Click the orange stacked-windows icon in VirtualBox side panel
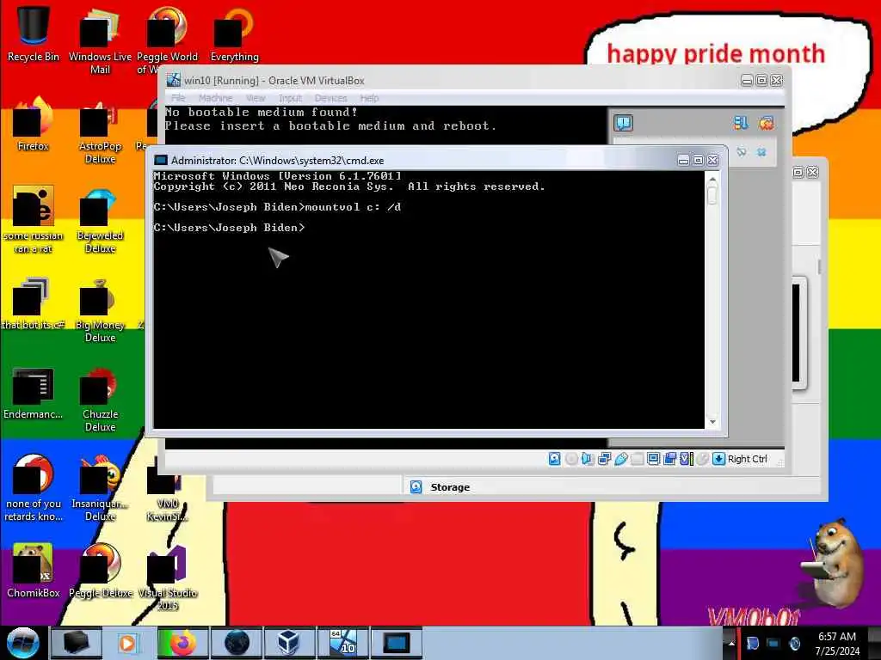The width and height of the screenshot is (881, 660). 765,123
